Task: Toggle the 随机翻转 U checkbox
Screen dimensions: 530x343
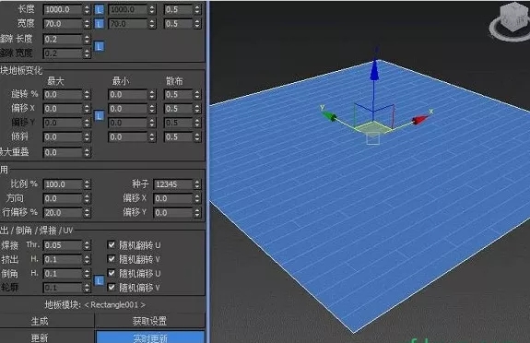Action: tap(112, 244)
